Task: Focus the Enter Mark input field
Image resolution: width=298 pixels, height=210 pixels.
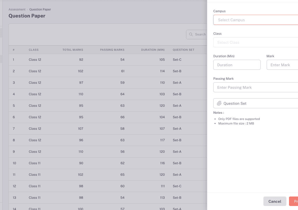Action: point(282,65)
